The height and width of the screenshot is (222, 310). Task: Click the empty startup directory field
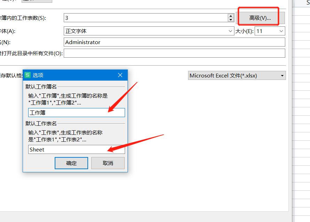pyautogui.click(x=139, y=53)
